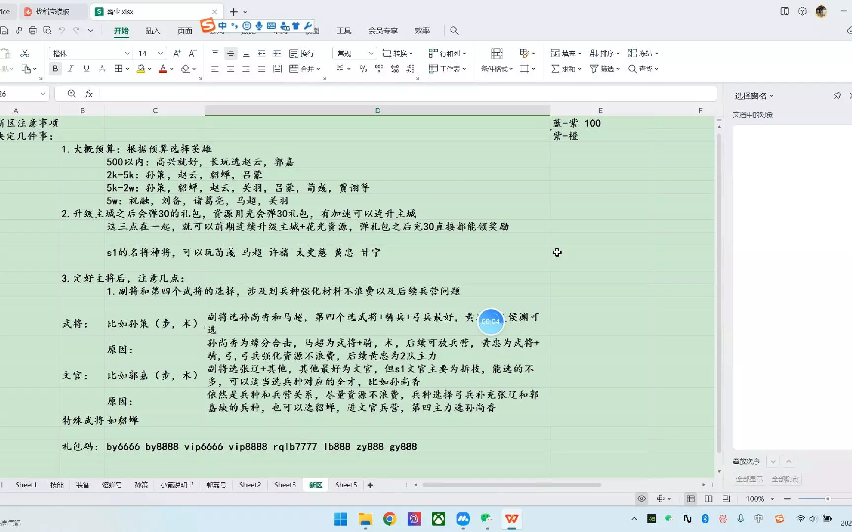Screen dimensions: 852x532
Task: Increase font size with the A+ icon
Action: coord(177,53)
